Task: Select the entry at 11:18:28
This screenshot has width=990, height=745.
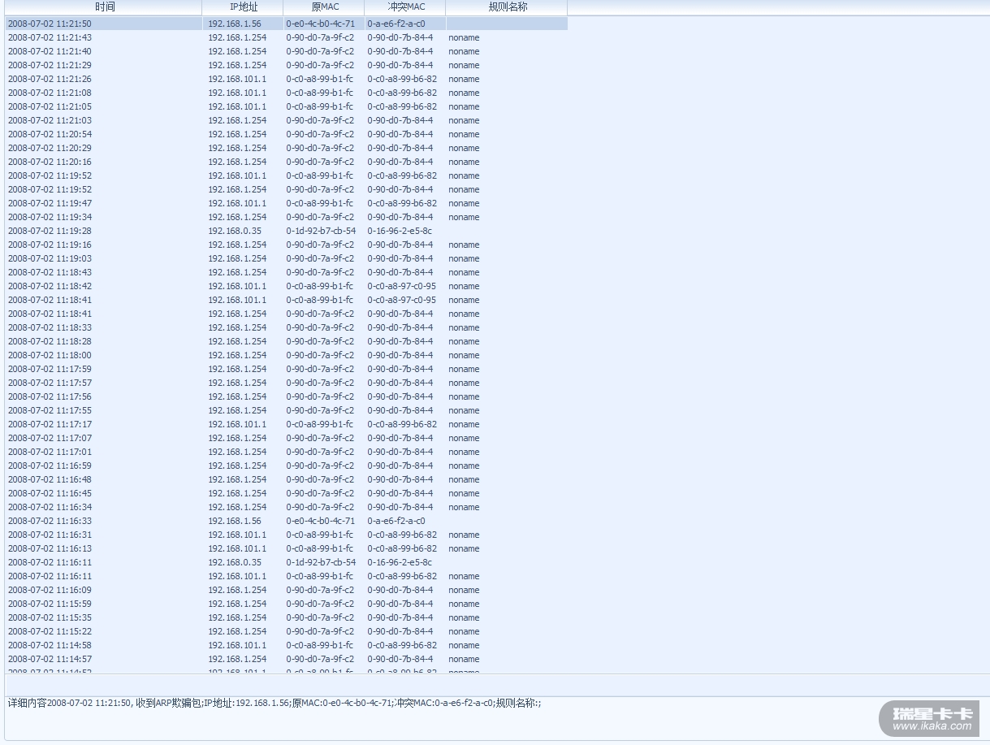Action: (287, 341)
